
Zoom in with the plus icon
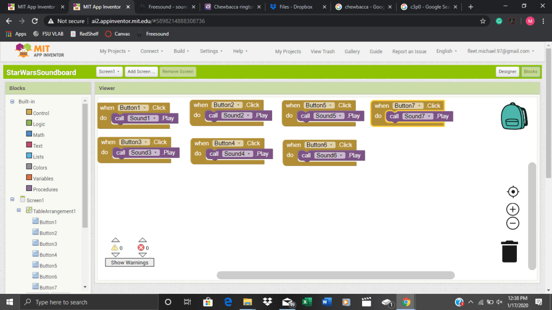tap(513, 209)
